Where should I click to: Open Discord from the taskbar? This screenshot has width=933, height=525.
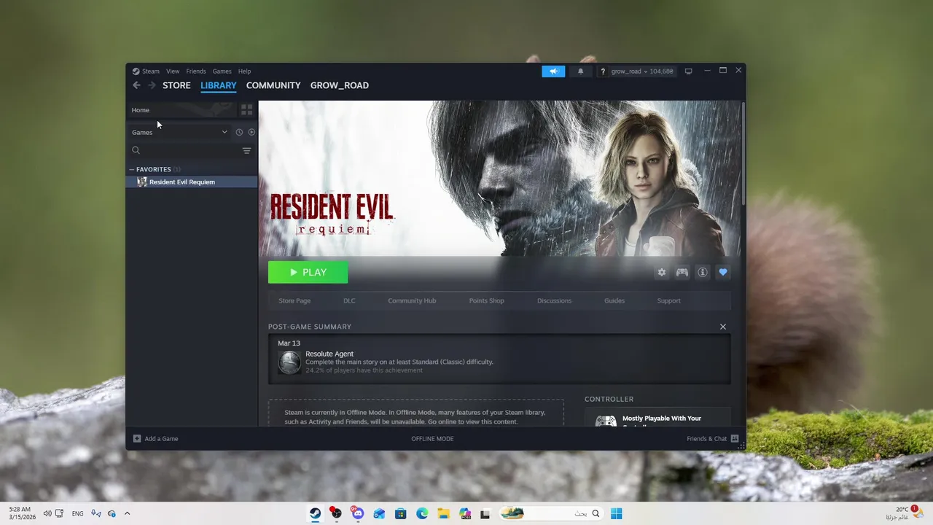pyautogui.click(x=357, y=513)
